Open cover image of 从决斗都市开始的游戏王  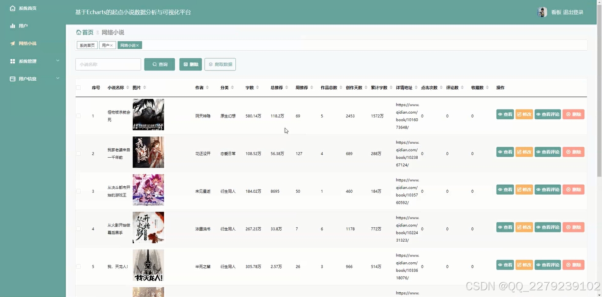click(x=148, y=190)
